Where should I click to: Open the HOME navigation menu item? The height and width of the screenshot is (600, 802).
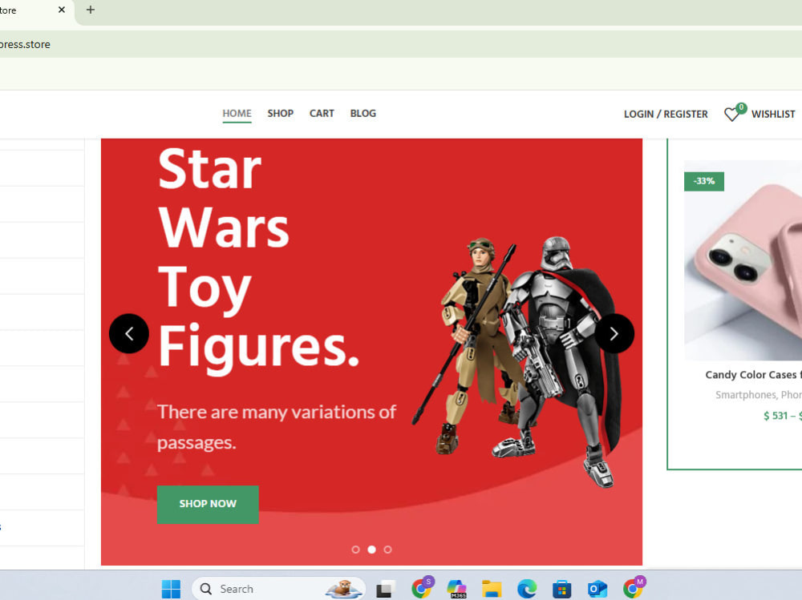[x=237, y=114]
